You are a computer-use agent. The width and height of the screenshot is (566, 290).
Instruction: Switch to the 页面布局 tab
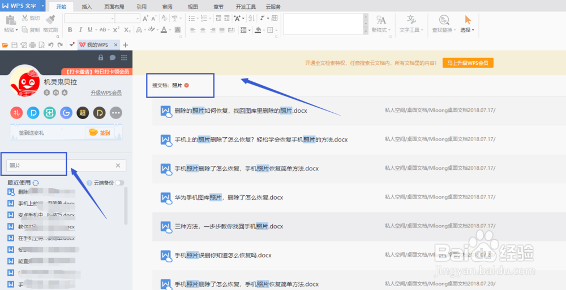coord(114,7)
